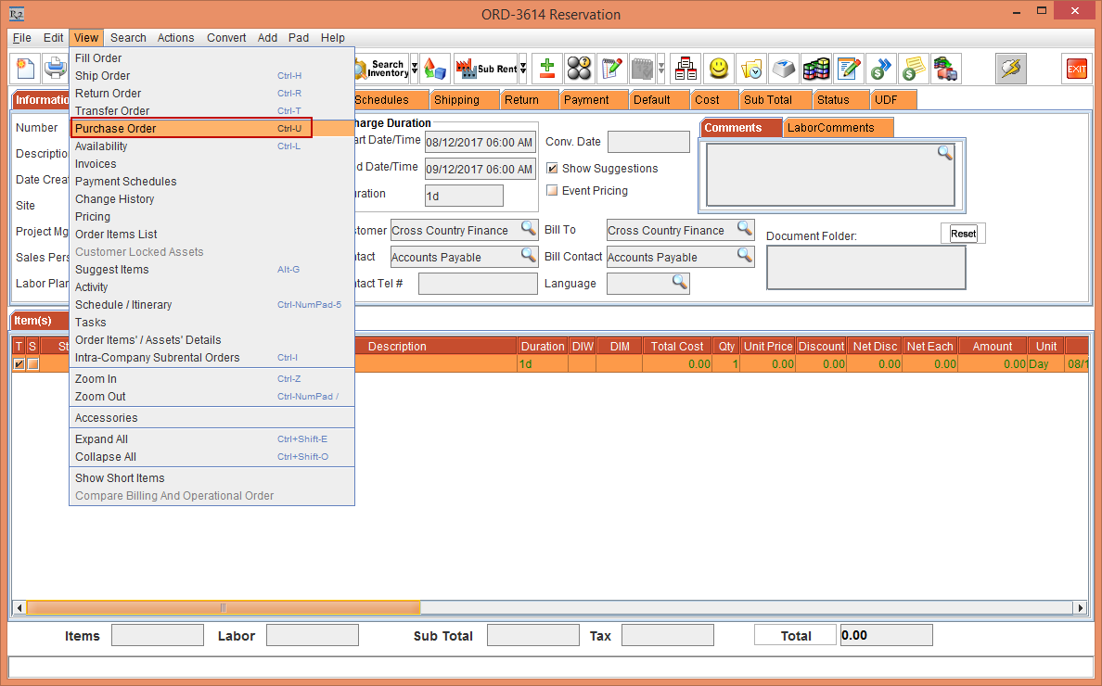
Task: Click the Search Inventory toolbar button
Action: 382,69
